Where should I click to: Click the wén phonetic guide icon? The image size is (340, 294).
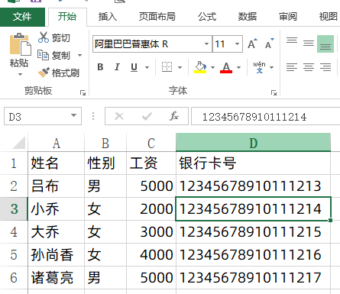tap(259, 67)
